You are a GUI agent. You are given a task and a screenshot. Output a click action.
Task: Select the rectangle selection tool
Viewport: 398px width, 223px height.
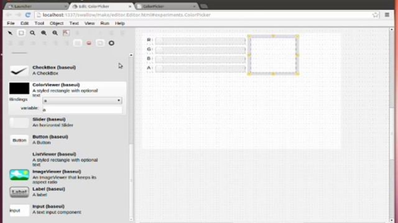coord(21,33)
